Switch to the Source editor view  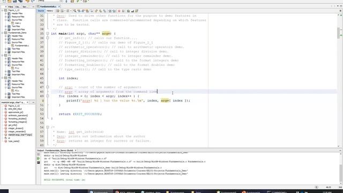click(41, 11)
